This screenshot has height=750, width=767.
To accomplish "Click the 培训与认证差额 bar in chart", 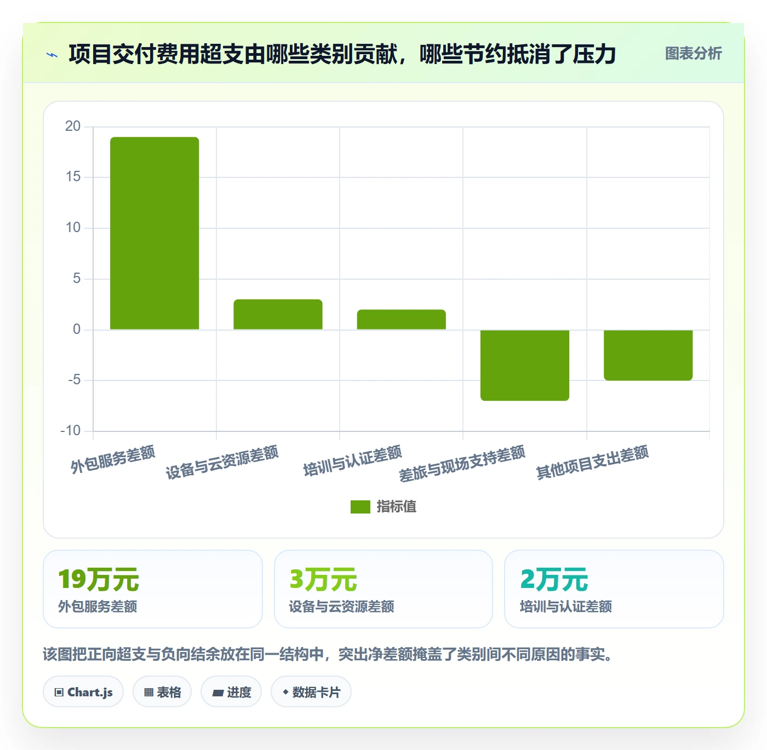I will (x=402, y=320).
